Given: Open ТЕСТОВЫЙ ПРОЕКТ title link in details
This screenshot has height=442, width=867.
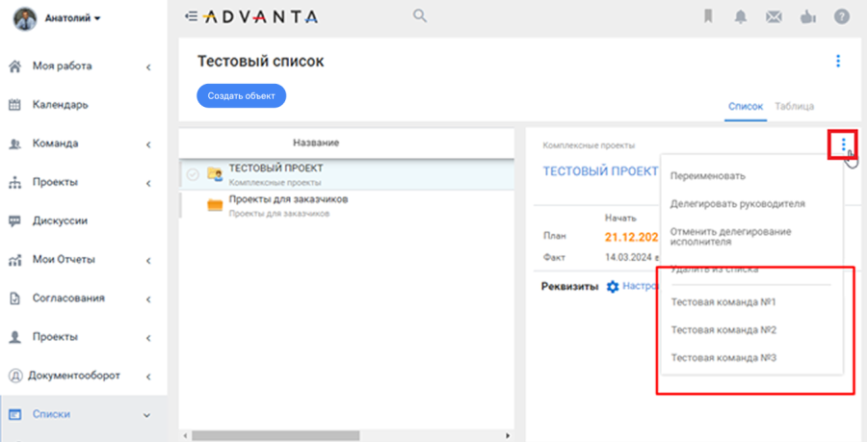Looking at the screenshot, I should pos(600,171).
